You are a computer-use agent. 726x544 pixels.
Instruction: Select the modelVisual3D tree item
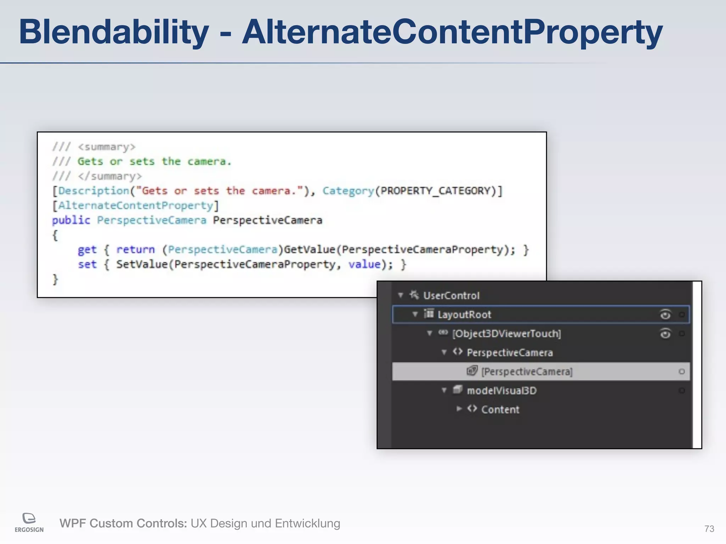pos(502,391)
